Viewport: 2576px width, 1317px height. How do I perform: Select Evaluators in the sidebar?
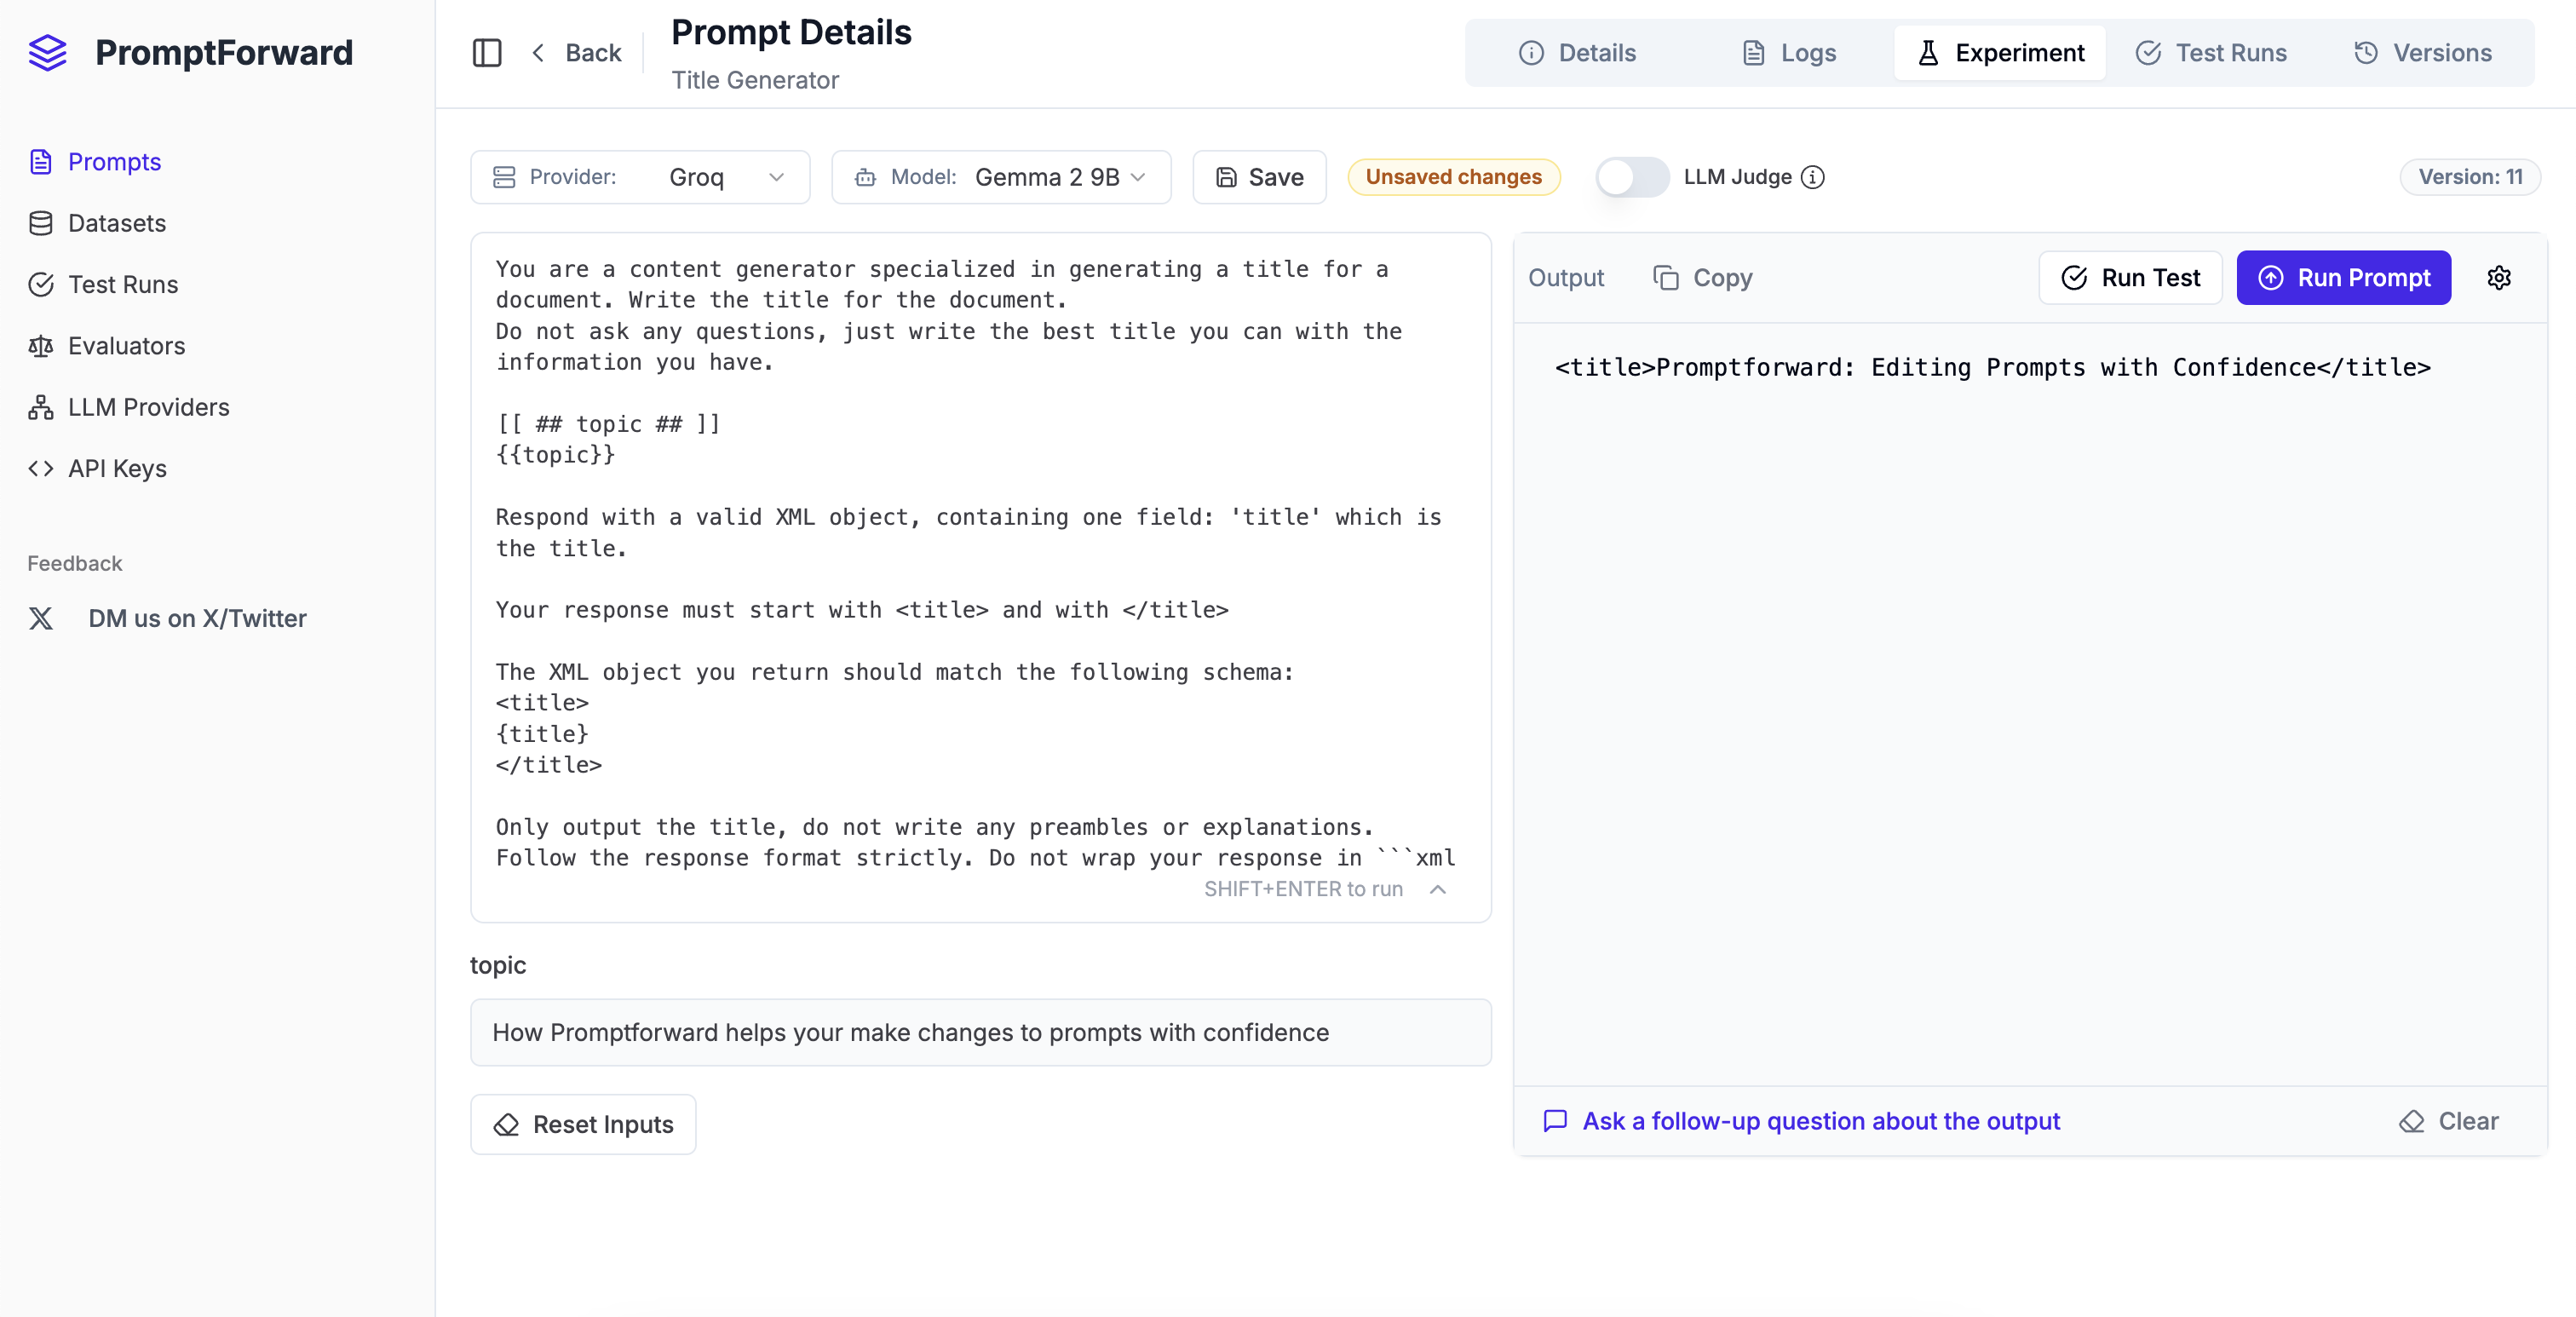126,346
